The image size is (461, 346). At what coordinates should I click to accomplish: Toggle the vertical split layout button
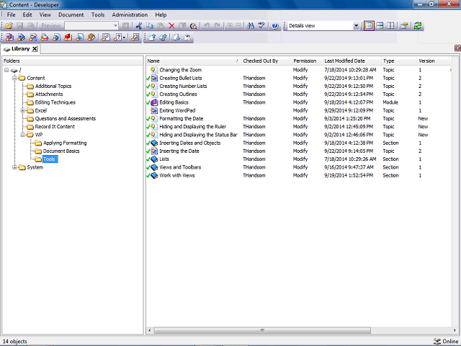[390, 26]
